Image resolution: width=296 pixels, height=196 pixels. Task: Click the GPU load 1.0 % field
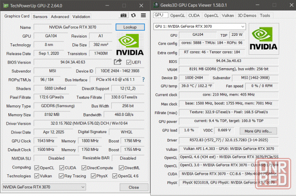[189, 130]
